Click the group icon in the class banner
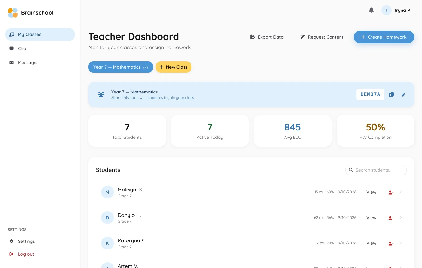422x268 pixels. (x=101, y=94)
